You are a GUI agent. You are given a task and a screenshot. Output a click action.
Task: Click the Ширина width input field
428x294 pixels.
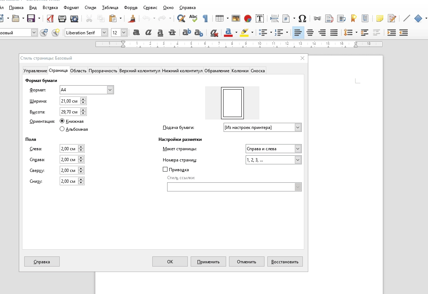69,101
